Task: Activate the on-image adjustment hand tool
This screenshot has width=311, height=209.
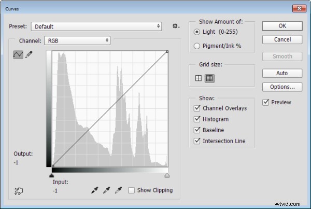Action: click(x=19, y=191)
